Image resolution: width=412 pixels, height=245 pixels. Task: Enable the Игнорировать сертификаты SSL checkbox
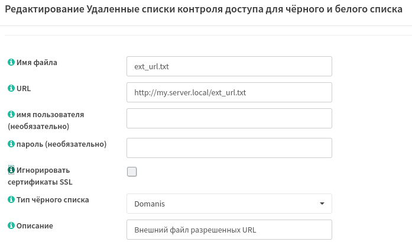(132, 172)
